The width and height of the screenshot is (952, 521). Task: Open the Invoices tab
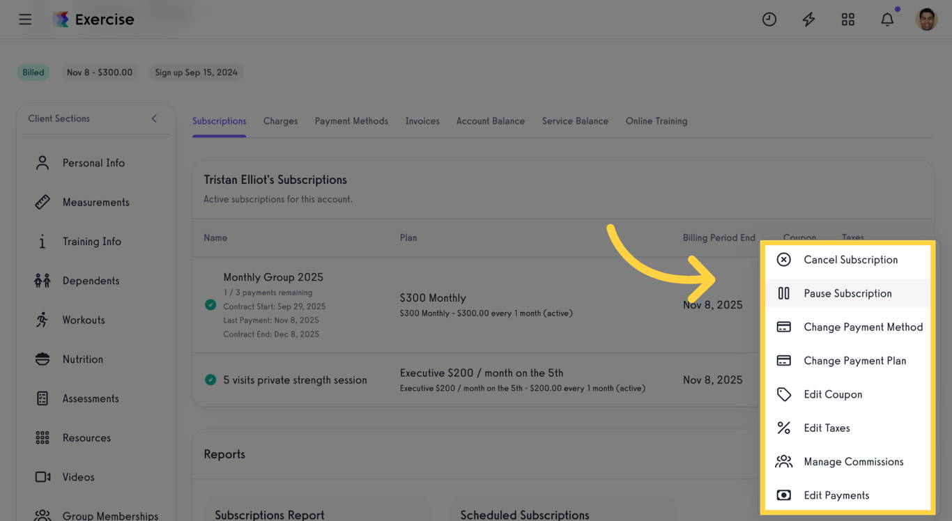click(422, 121)
